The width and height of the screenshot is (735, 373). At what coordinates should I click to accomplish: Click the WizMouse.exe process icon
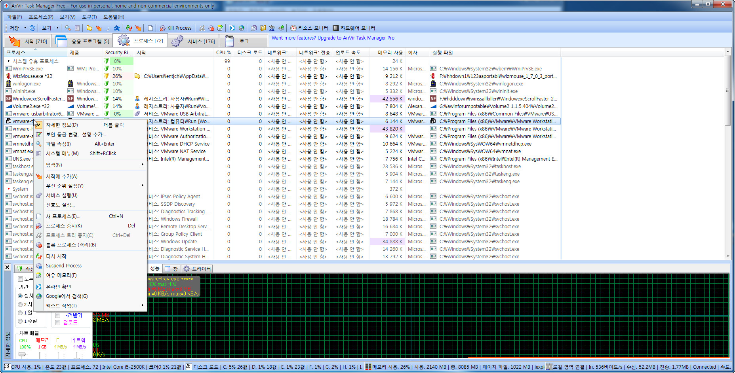tap(9, 76)
